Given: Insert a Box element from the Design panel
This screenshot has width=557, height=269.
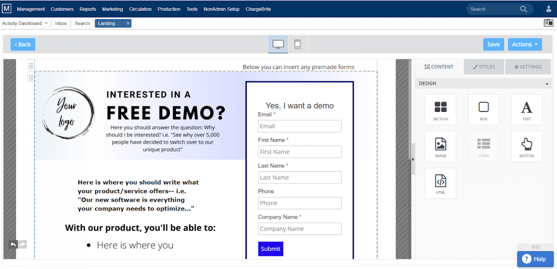Looking at the screenshot, I should (x=483, y=109).
